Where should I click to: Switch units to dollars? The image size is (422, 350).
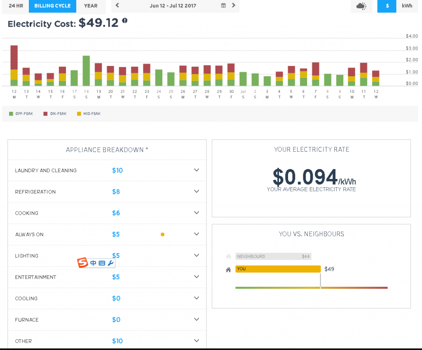click(x=387, y=6)
